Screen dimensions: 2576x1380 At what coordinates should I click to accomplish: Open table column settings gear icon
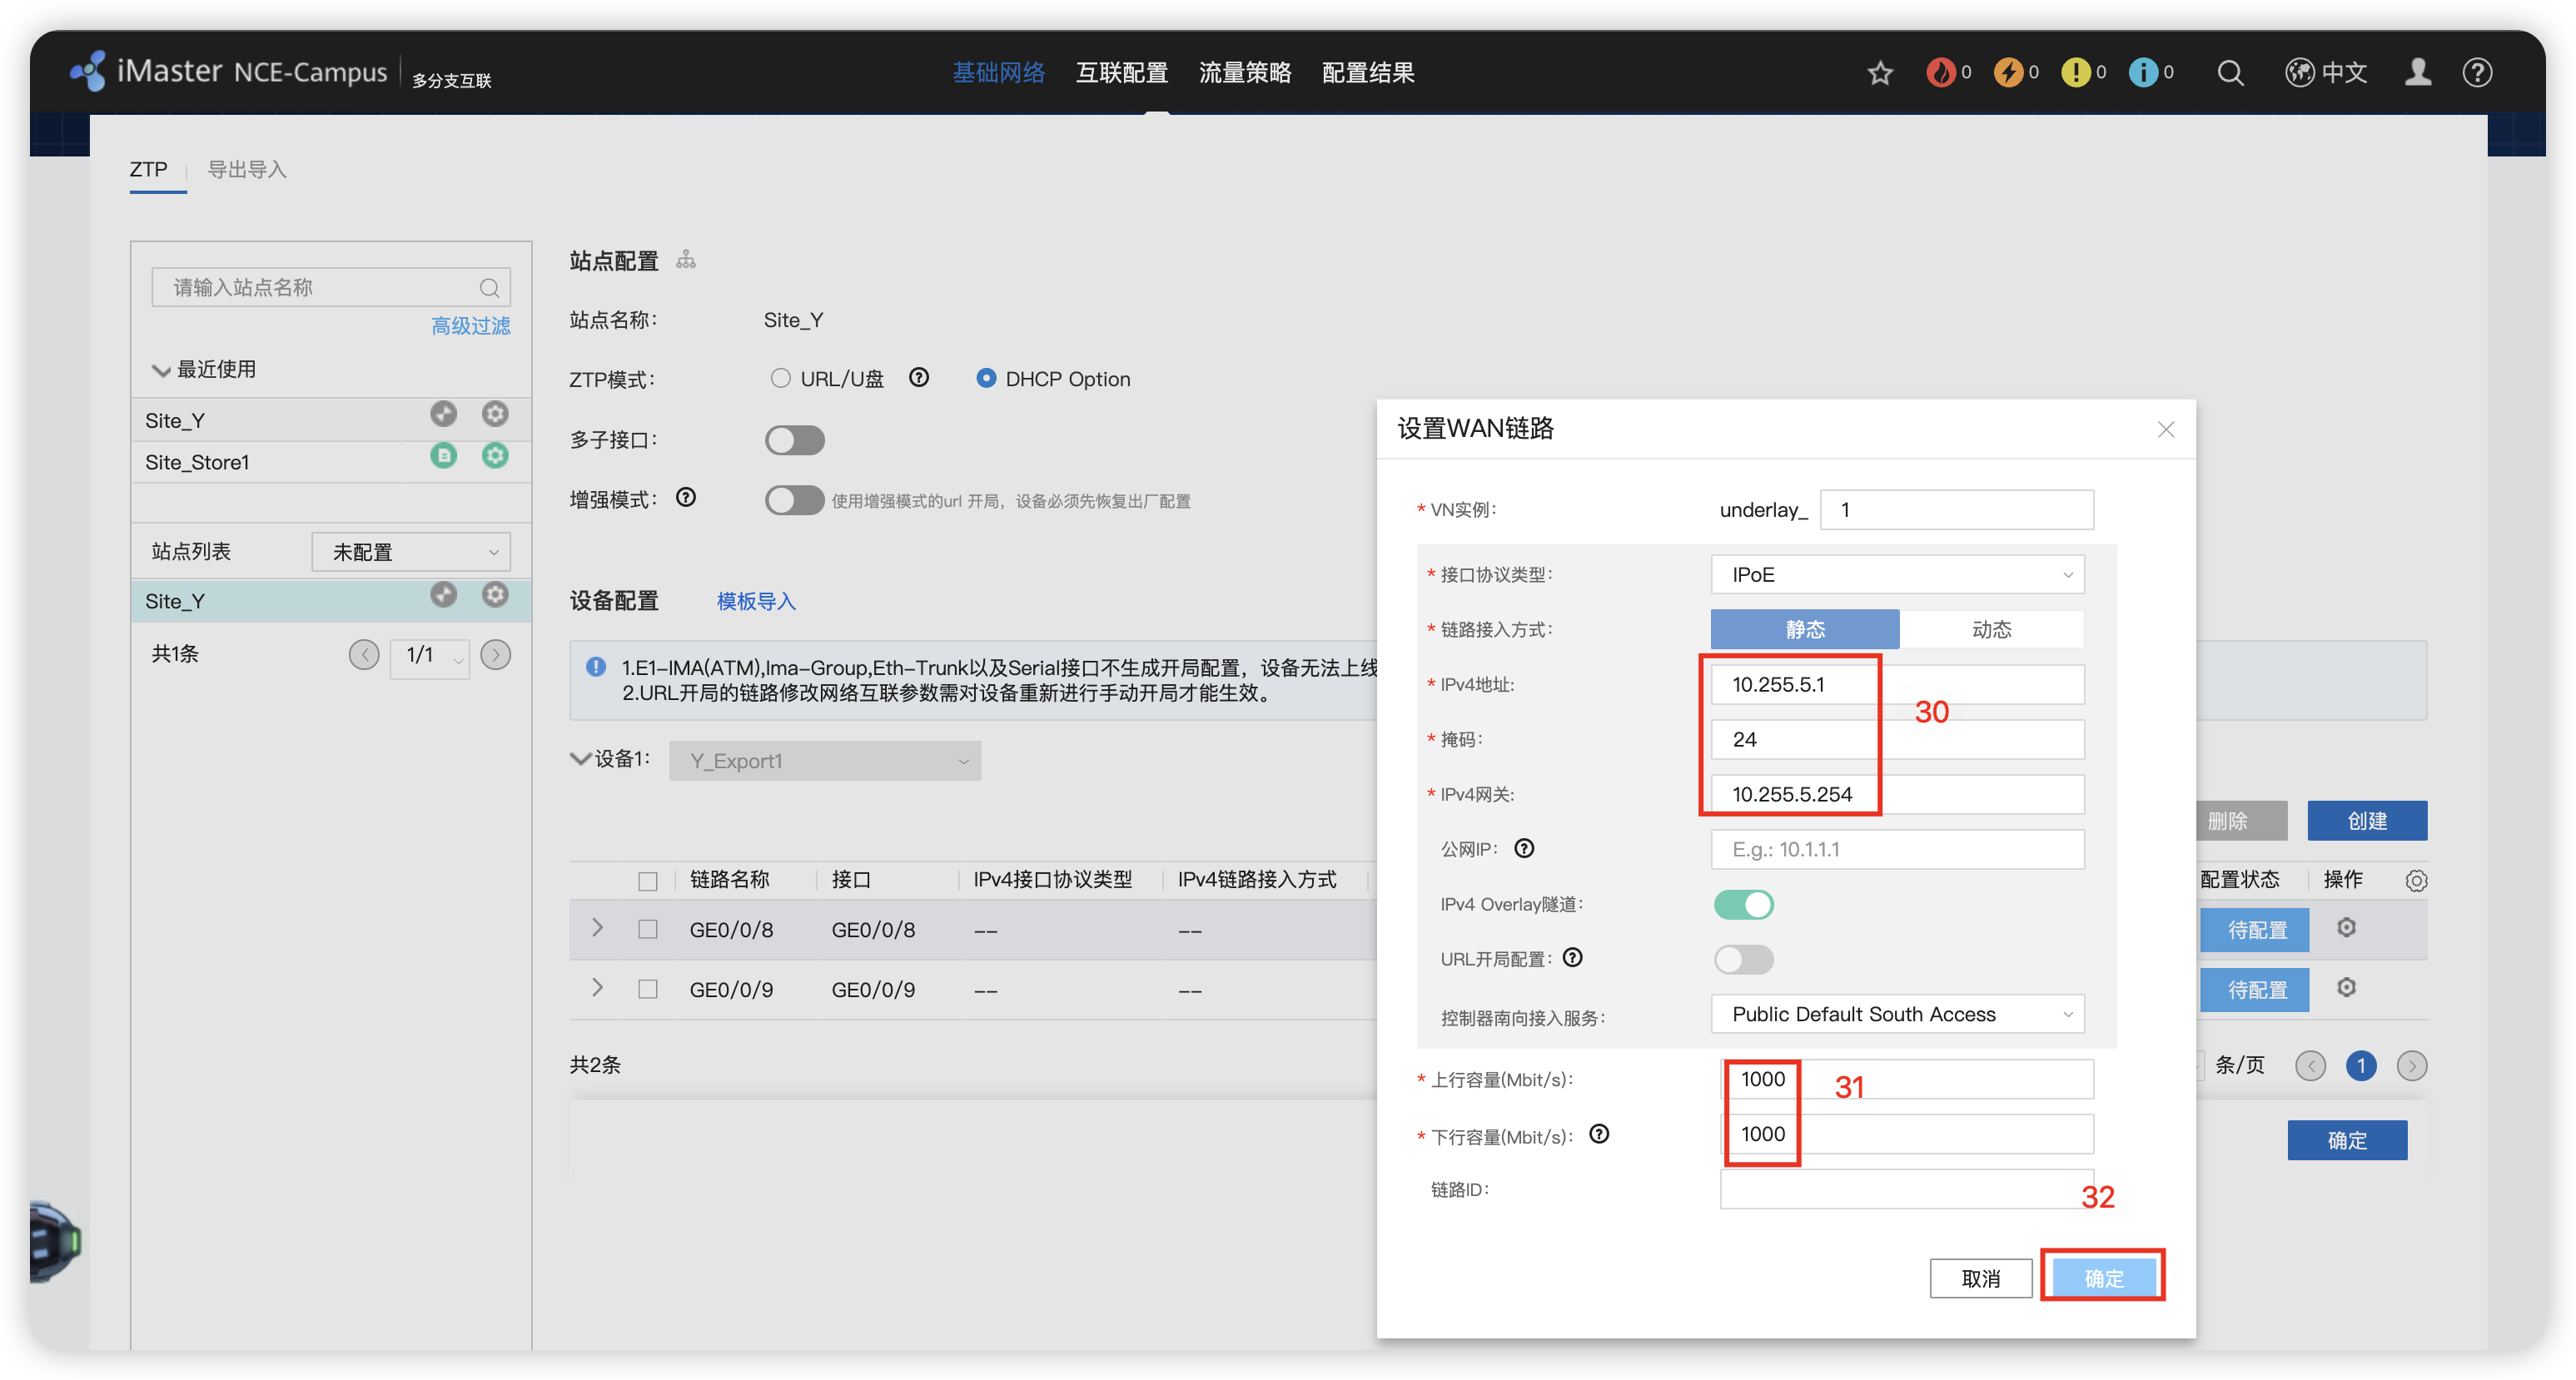pyautogui.click(x=2416, y=880)
